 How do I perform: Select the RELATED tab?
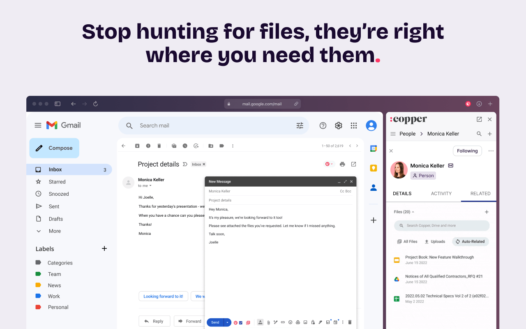click(x=480, y=193)
